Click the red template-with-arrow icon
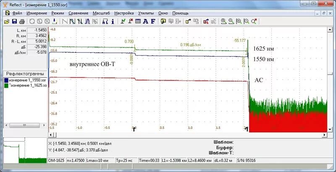 click(206, 21)
